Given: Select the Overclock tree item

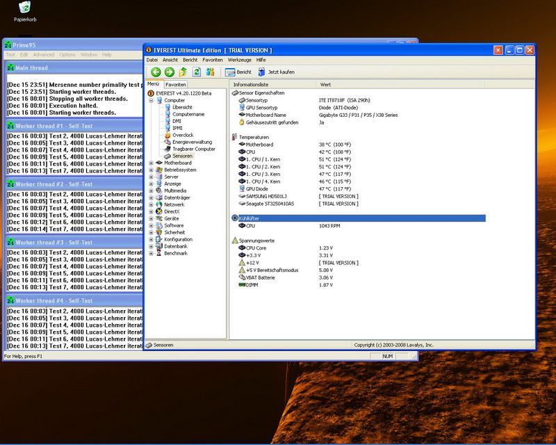Looking at the screenshot, I should (x=183, y=135).
